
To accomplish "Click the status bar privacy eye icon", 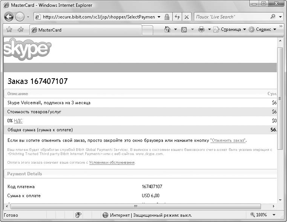I will coord(78,215).
